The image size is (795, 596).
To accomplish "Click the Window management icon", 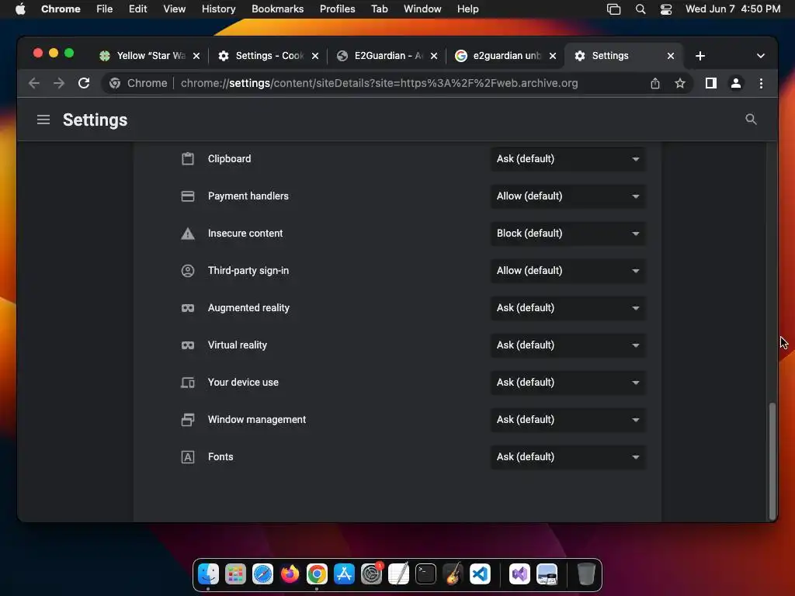I will coord(188,420).
